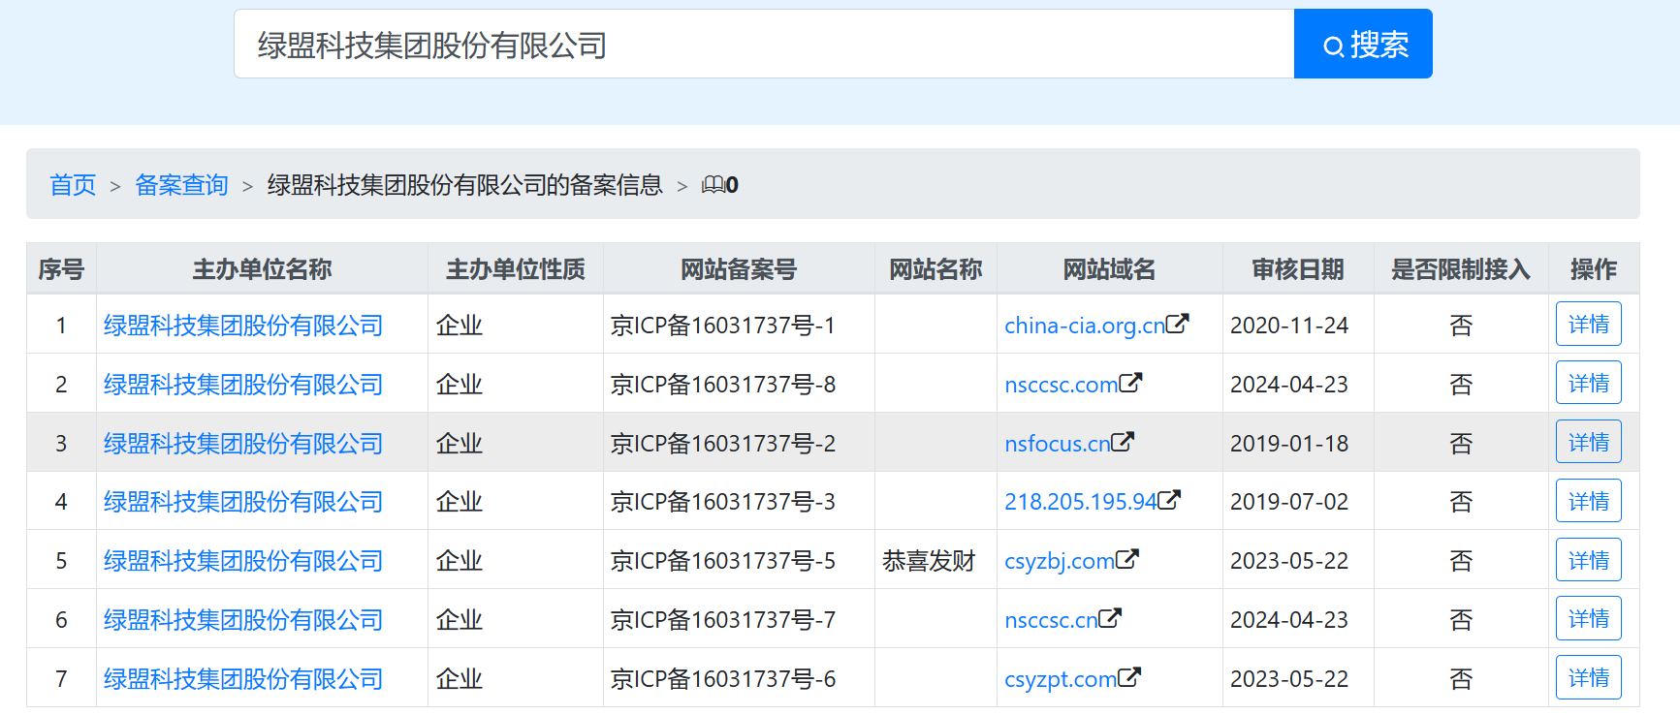Open the external link icon beside csyzpt.com
The width and height of the screenshot is (1680, 715).
(1129, 677)
